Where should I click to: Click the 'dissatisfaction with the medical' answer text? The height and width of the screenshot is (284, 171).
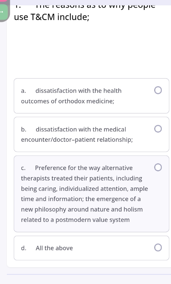point(81,129)
